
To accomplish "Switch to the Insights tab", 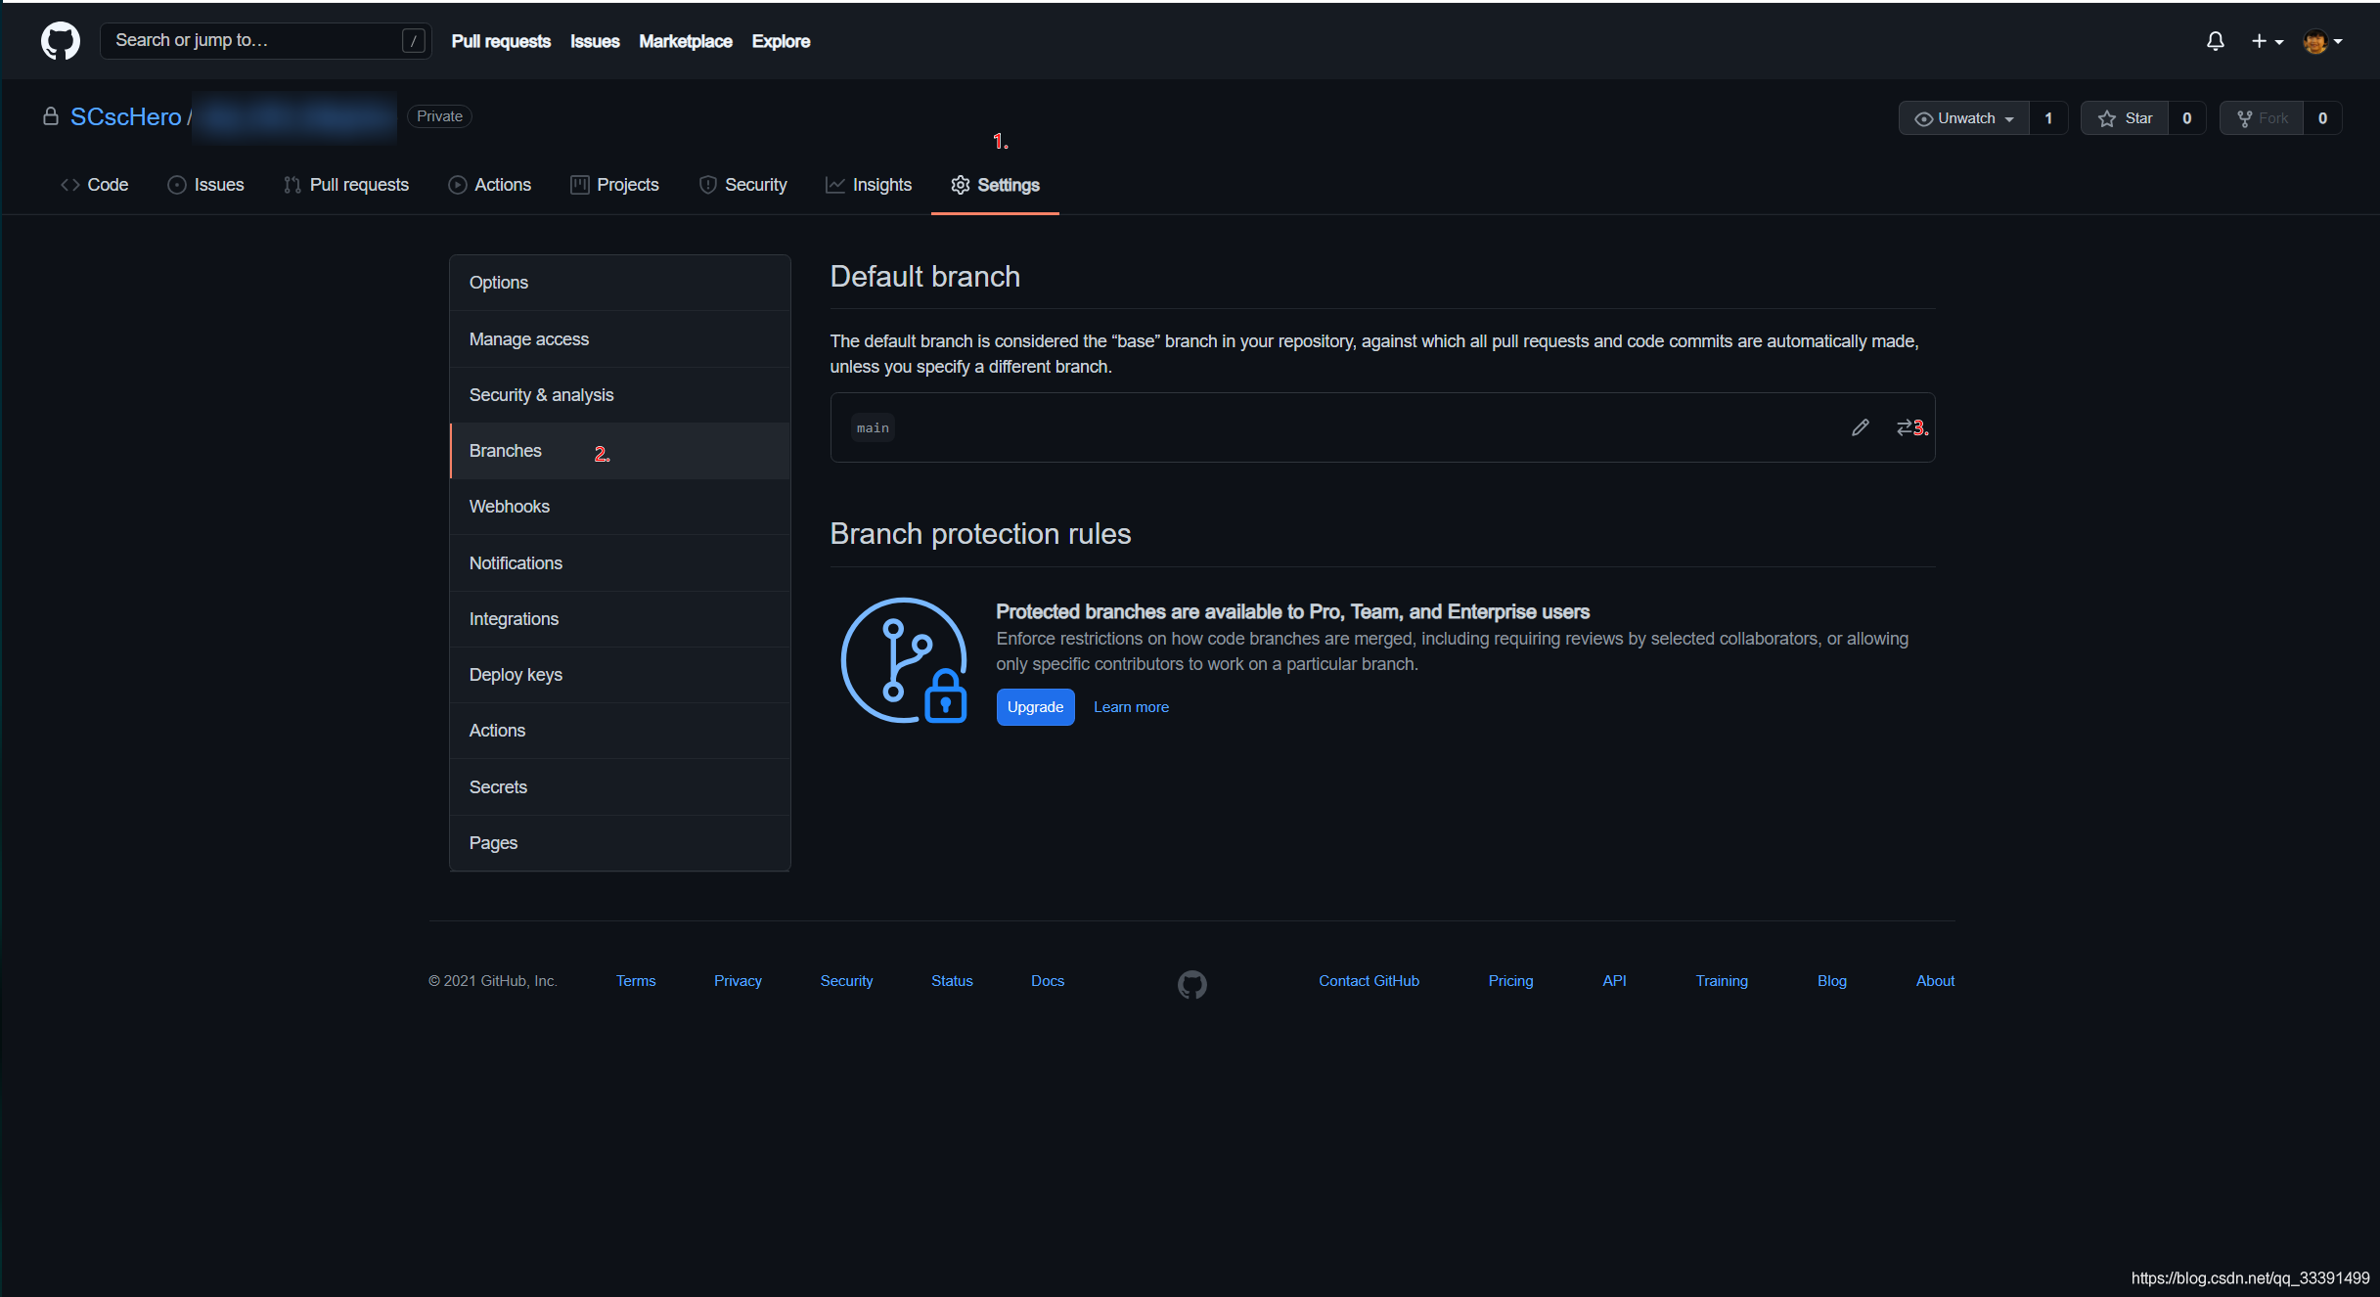I will [x=869, y=185].
